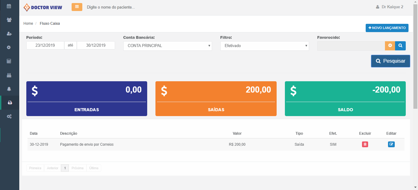Toggle the orange hamburger menu button
Image resolution: width=418 pixels, height=190 pixels.
pos(77,7)
